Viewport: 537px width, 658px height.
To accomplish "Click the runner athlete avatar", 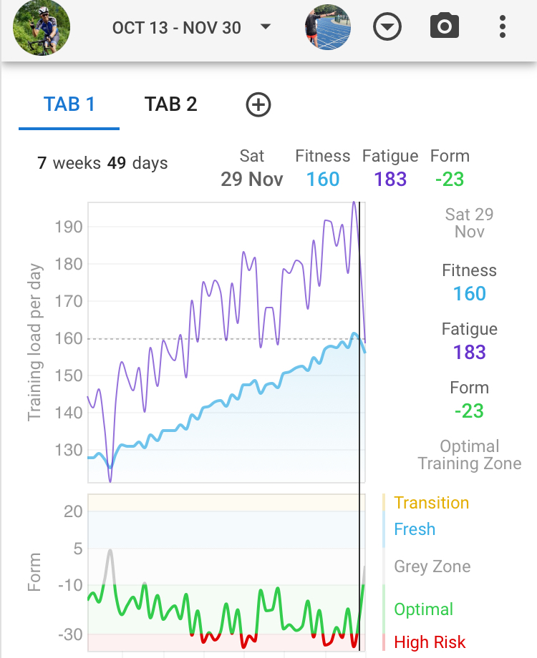I will (x=328, y=28).
